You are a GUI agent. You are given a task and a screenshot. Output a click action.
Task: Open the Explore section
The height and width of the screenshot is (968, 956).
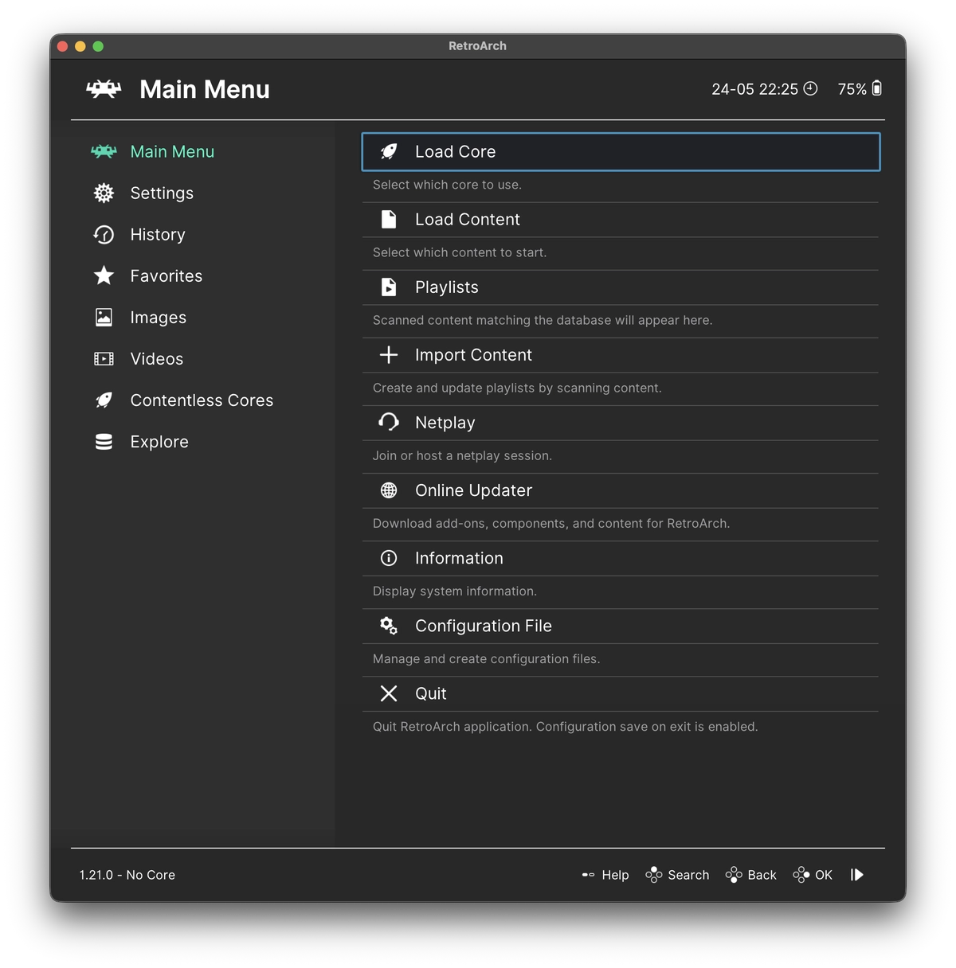click(x=159, y=442)
